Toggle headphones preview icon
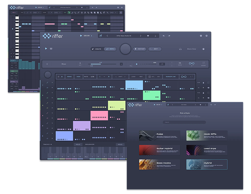This screenshot has width=251, height=194. pos(180,49)
